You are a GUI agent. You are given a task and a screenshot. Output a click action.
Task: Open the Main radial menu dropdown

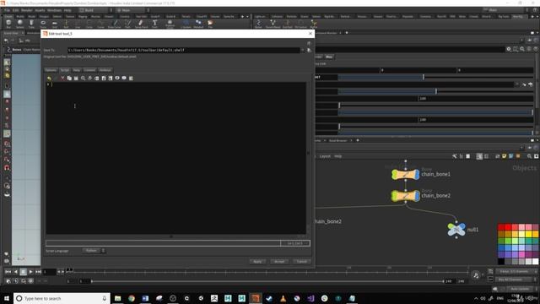(132, 10)
